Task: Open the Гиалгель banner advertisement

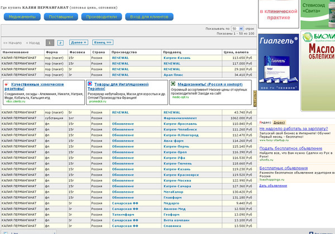Action: tap(279, 62)
